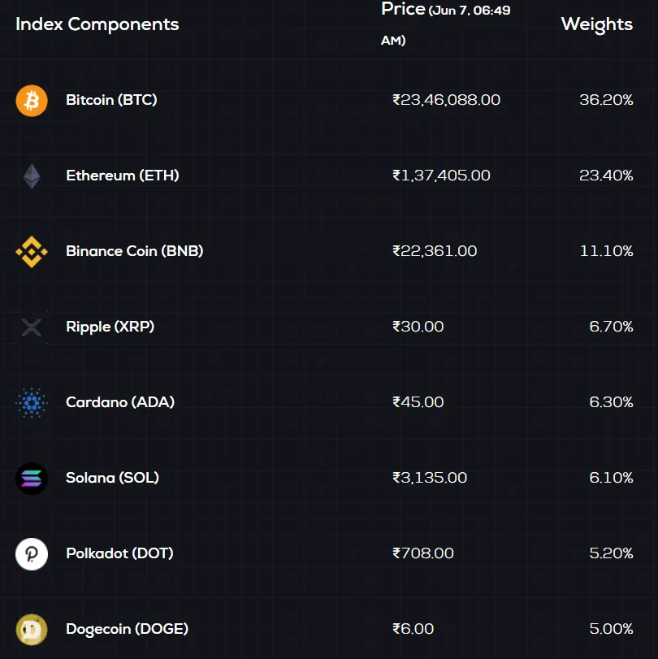Click the Solana striped logo icon
Image resolution: width=658 pixels, height=659 pixels.
pyautogui.click(x=32, y=479)
